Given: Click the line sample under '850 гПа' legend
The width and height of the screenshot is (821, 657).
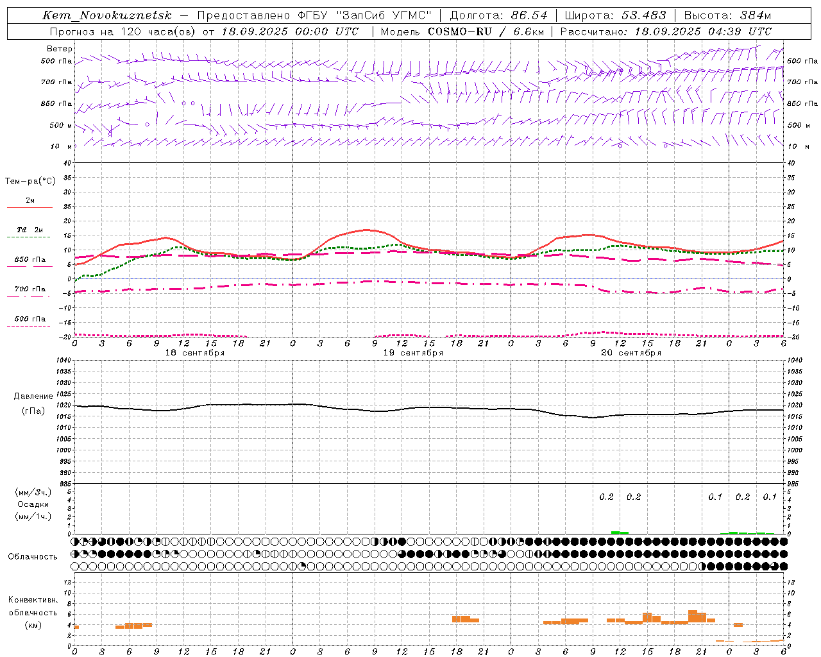Looking at the screenshot, I should 28,267.
